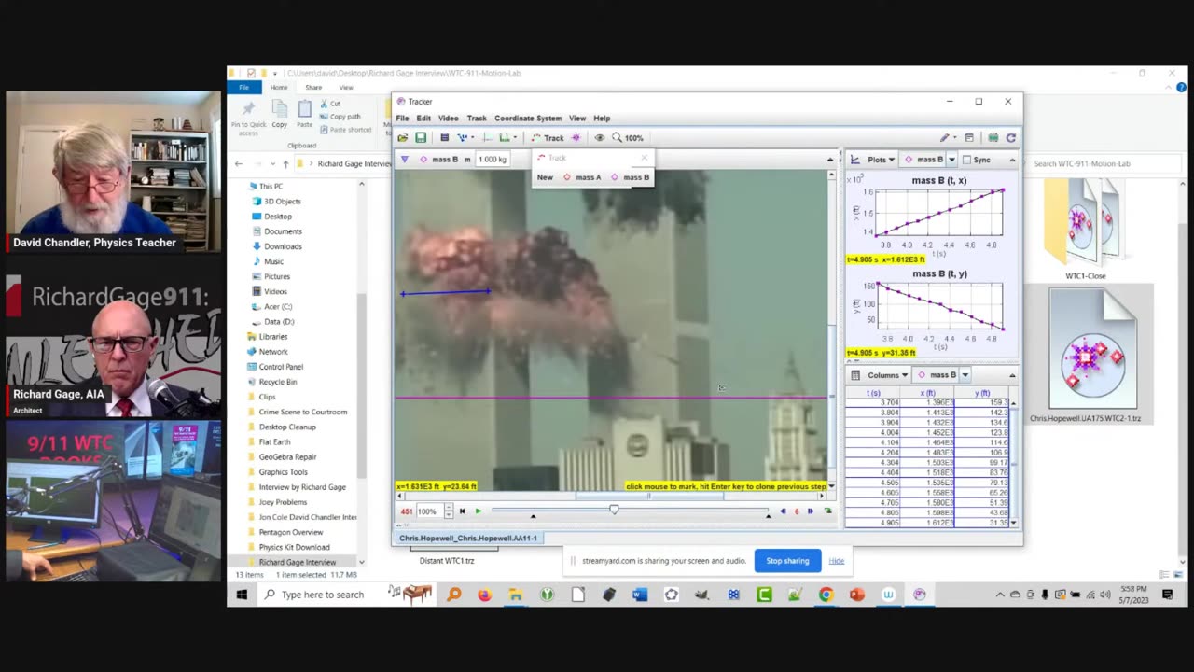Close the Track control popup
Image resolution: width=1194 pixels, height=672 pixels.
pyautogui.click(x=644, y=158)
